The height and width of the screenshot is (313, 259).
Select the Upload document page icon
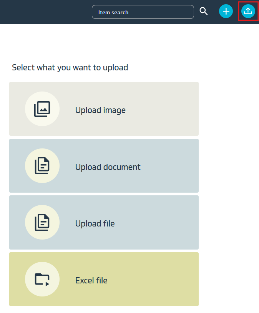coord(42,166)
